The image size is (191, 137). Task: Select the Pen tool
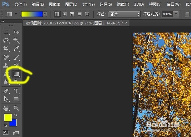tap(6, 91)
